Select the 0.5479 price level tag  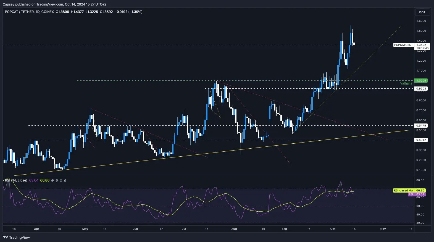(x=421, y=126)
